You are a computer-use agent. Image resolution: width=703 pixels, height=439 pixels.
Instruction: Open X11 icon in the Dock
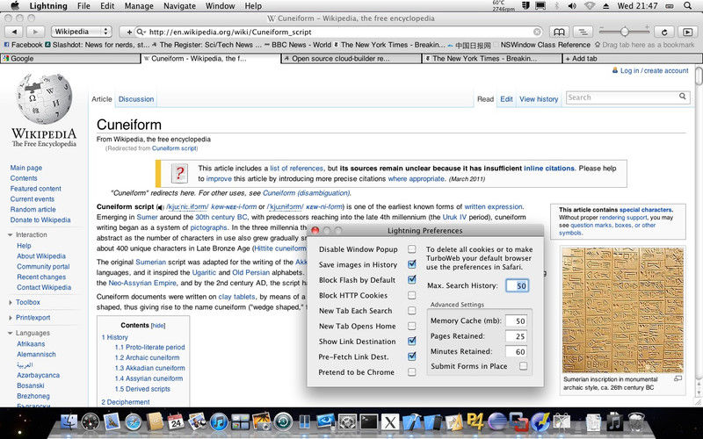point(390,422)
